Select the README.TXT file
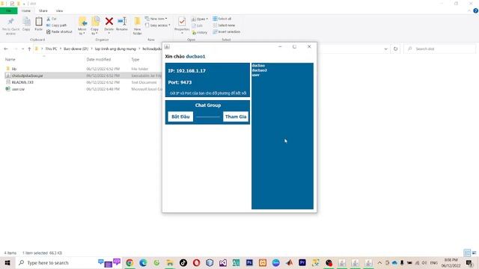Viewport: 479px width, 269px height. pos(22,82)
